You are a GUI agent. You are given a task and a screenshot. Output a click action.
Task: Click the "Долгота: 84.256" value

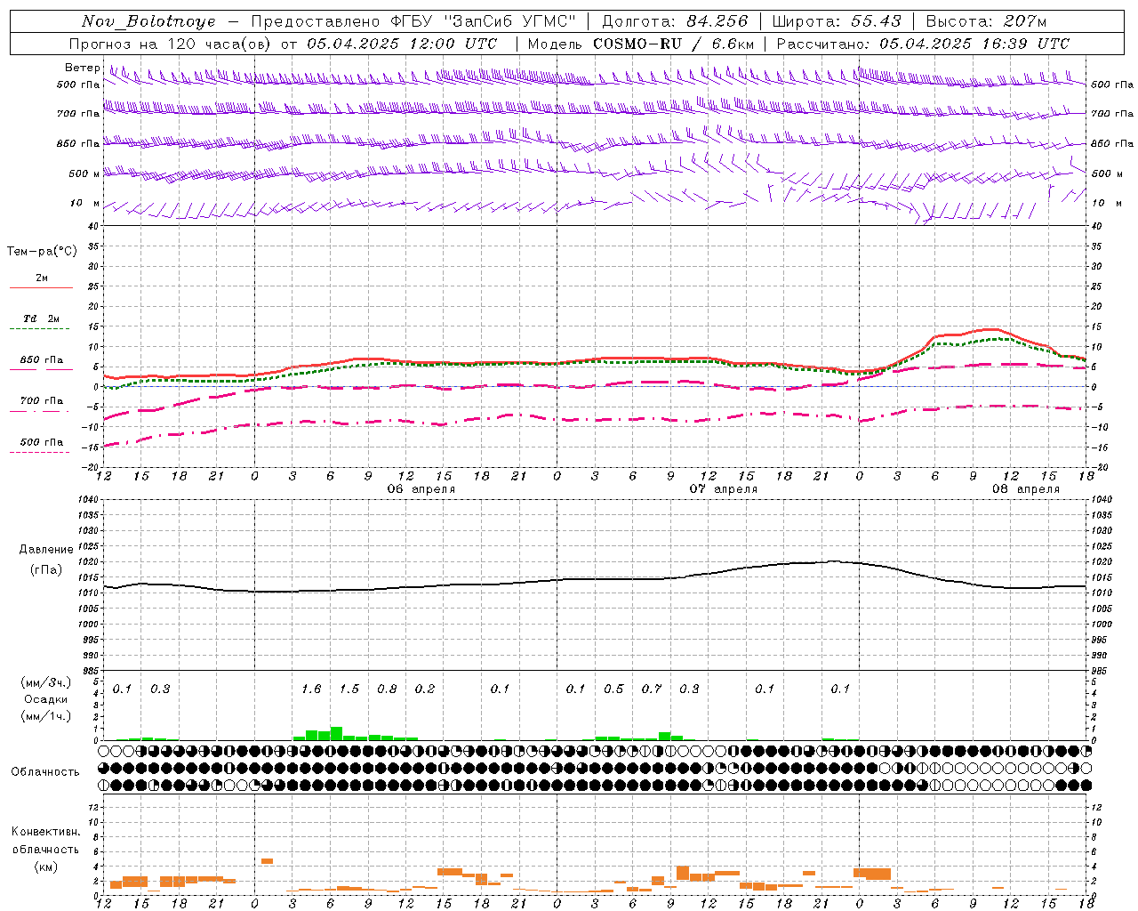[x=676, y=21]
